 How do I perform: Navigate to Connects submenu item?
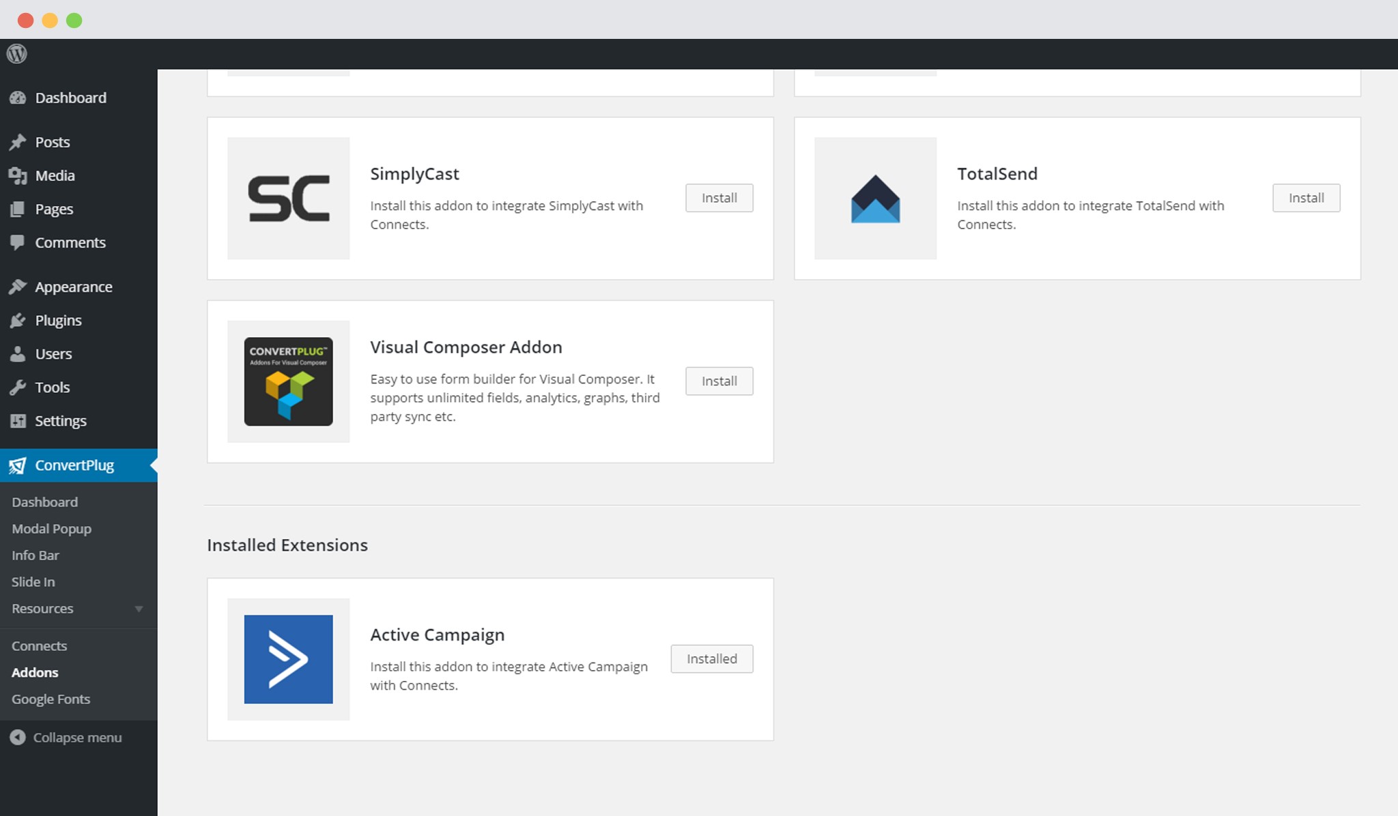click(x=39, y=645)
